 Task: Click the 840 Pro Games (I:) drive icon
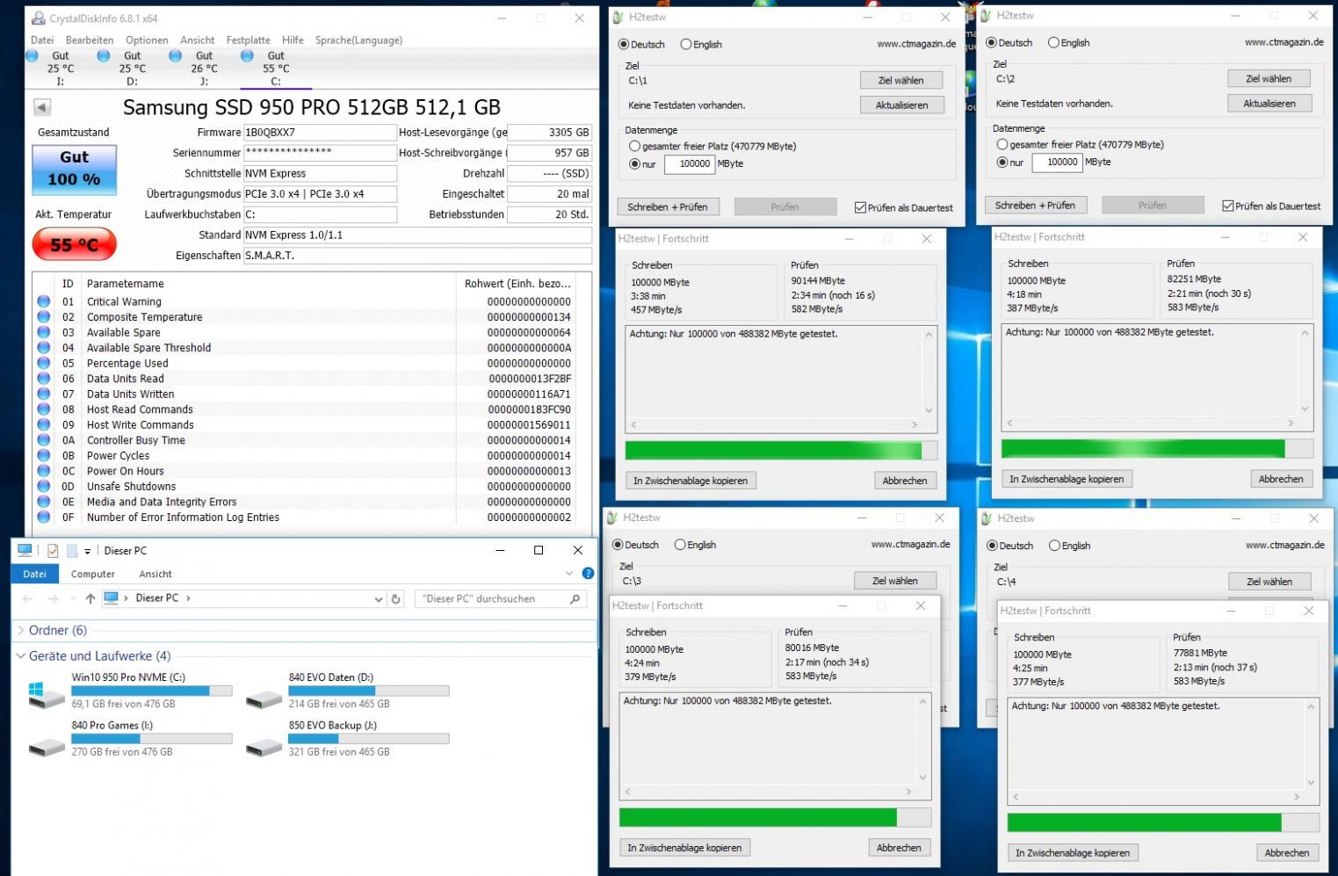47,747
